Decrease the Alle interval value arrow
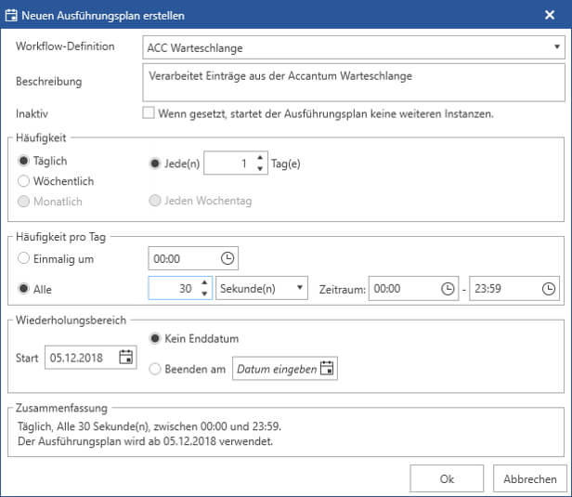The height and width of the screenshot is (497, 572). point(204,294)
